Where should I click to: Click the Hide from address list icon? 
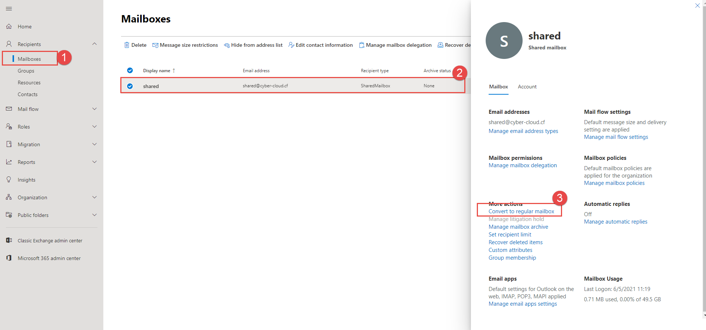click(x=227, y=45)
